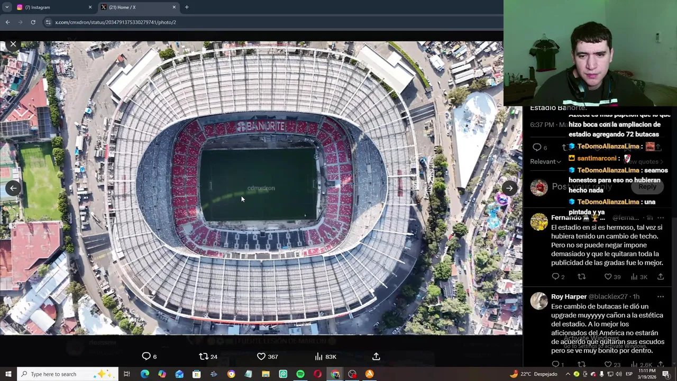View analytics icon showing 83K views

coord(325,357)
